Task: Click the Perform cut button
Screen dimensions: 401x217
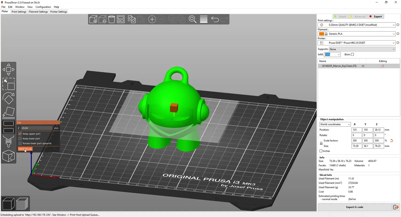Action: click(x=25, y=149)
